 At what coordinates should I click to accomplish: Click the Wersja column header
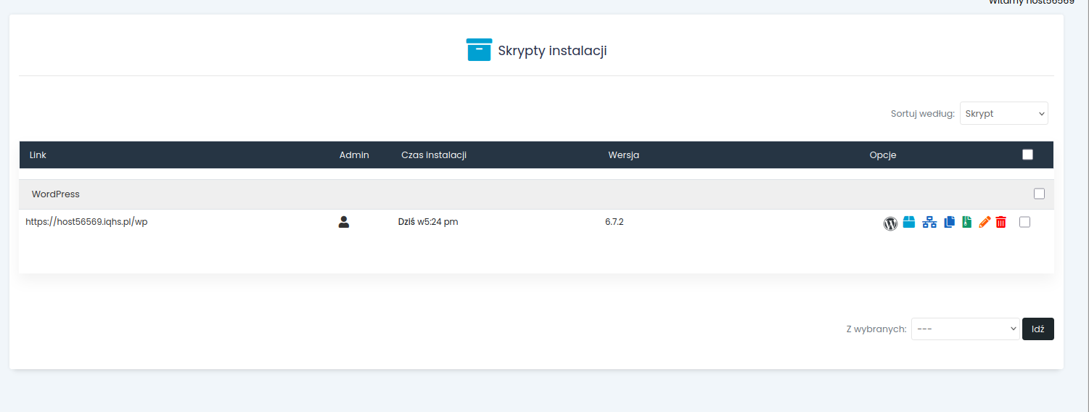tap(623, 155)
